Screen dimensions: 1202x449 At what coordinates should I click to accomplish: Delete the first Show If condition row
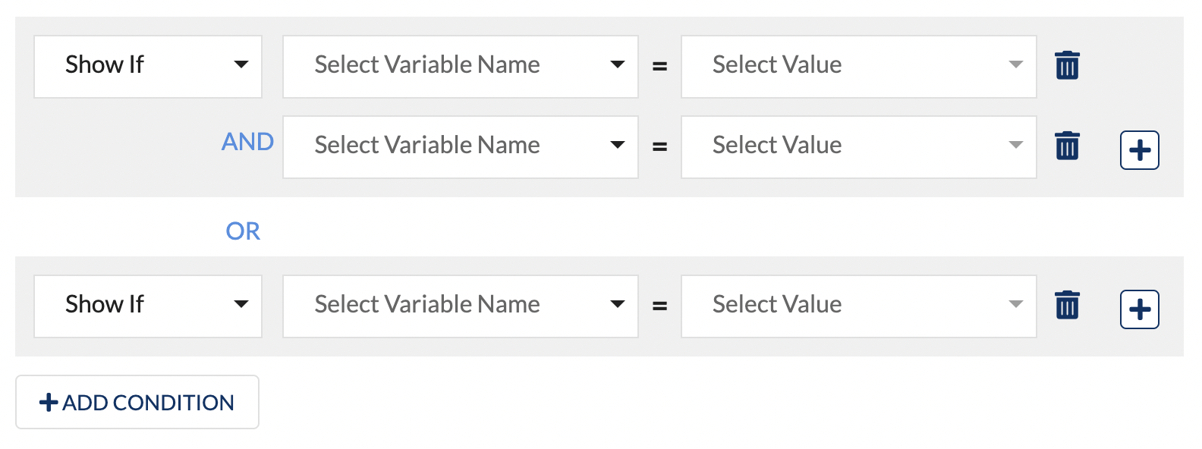(1067, 65)
